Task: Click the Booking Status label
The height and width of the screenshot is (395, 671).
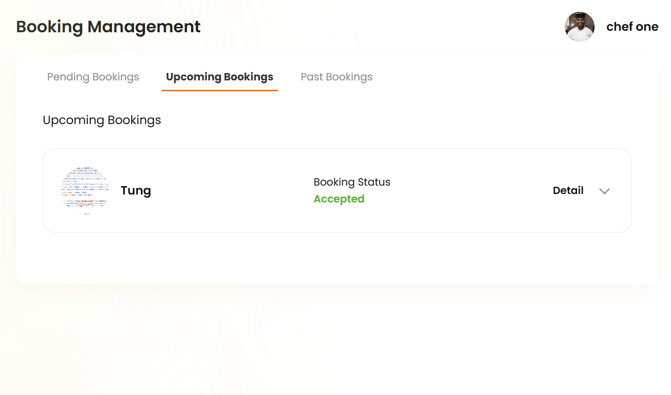Action: [x=352, y=182]
